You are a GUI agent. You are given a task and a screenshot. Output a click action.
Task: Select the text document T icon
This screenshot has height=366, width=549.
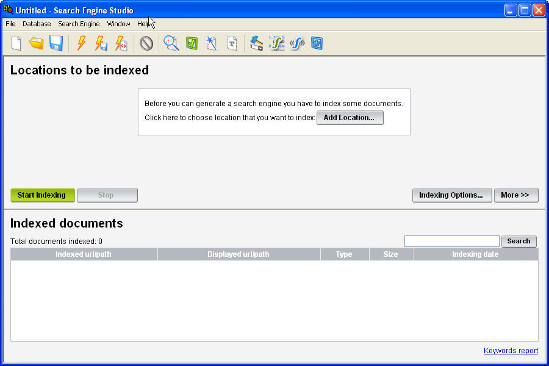pos(232,43)
